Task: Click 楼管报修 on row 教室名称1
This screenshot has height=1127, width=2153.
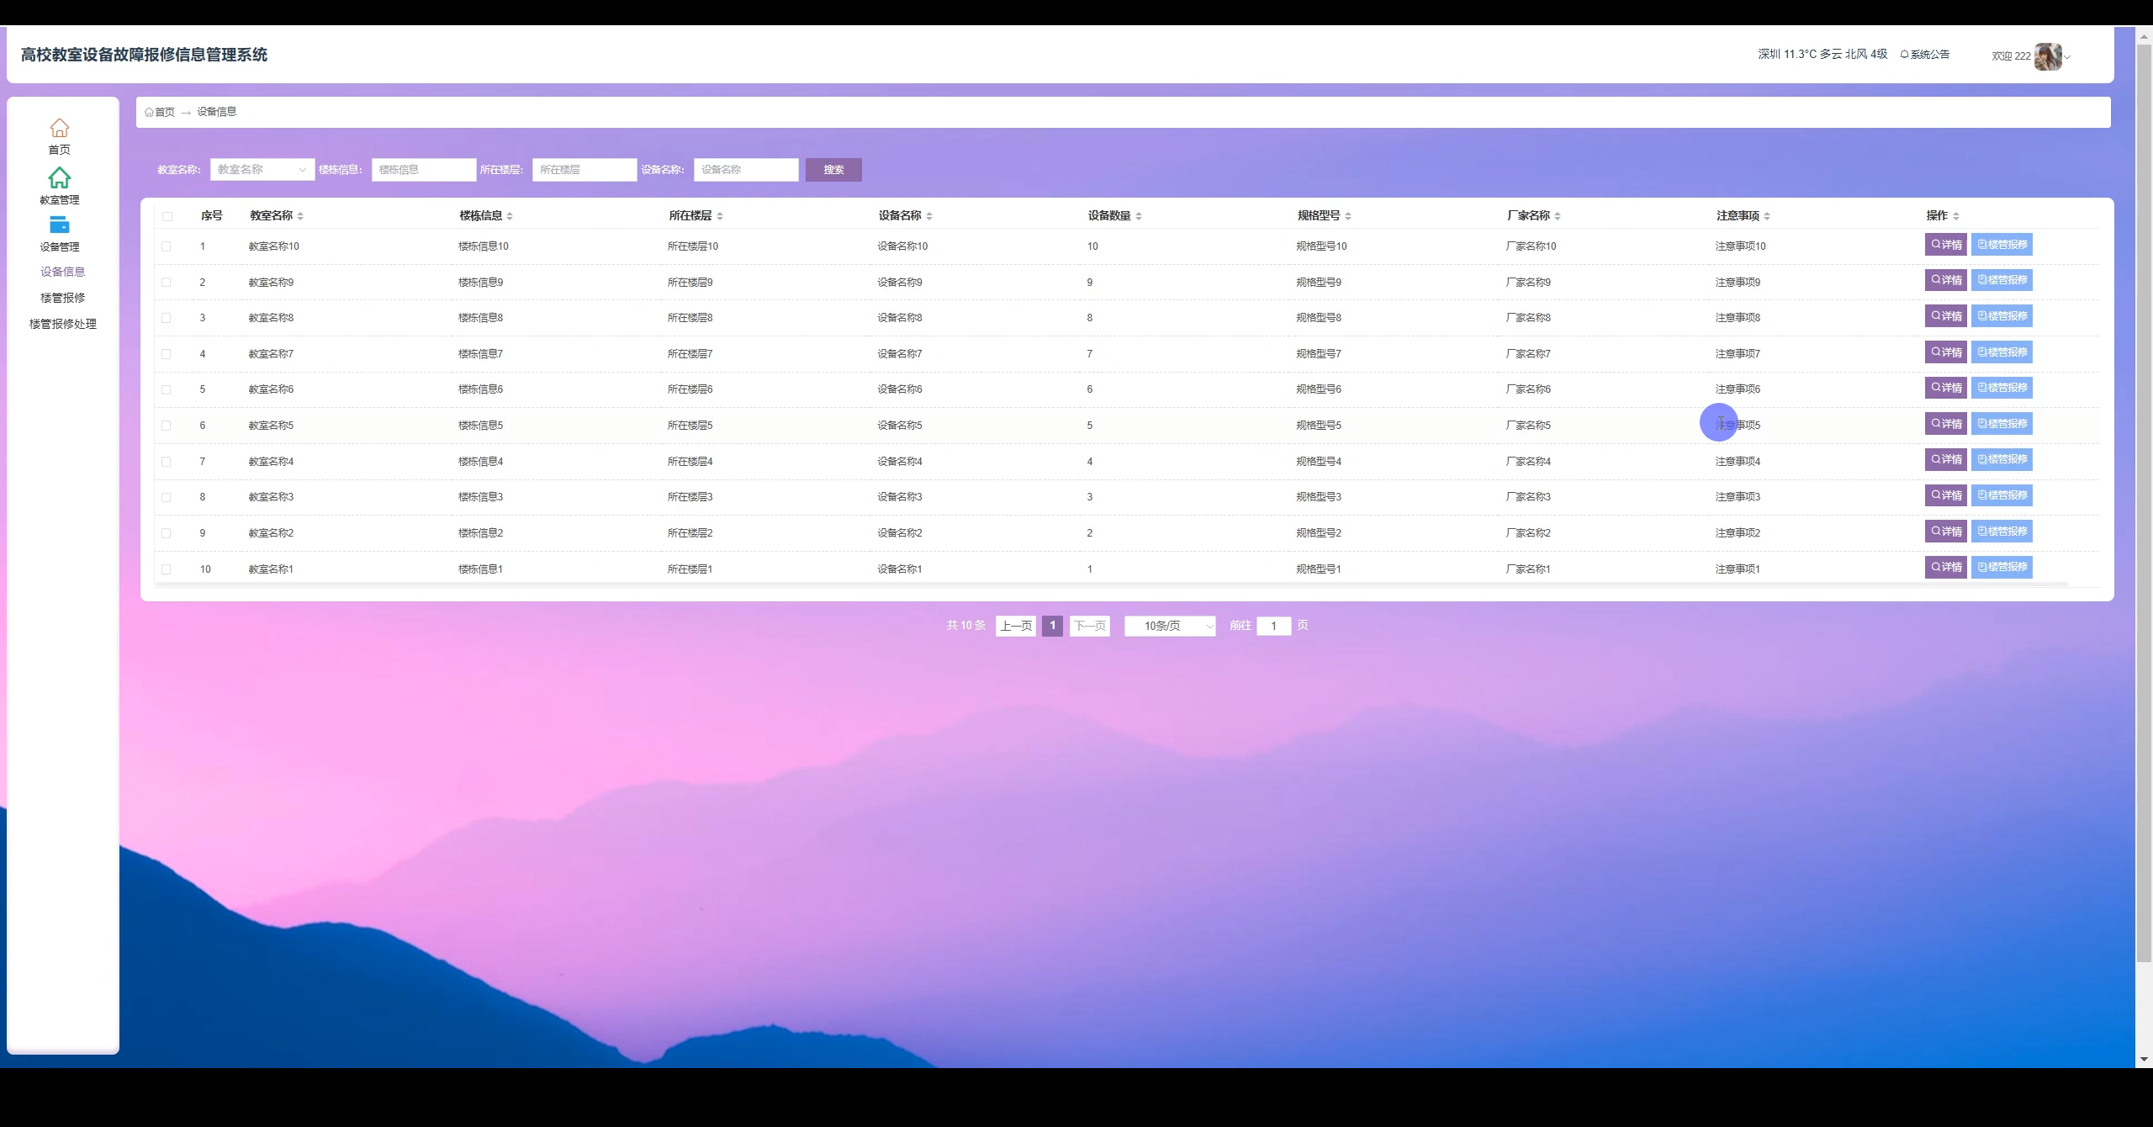Action: (2002, 567)
